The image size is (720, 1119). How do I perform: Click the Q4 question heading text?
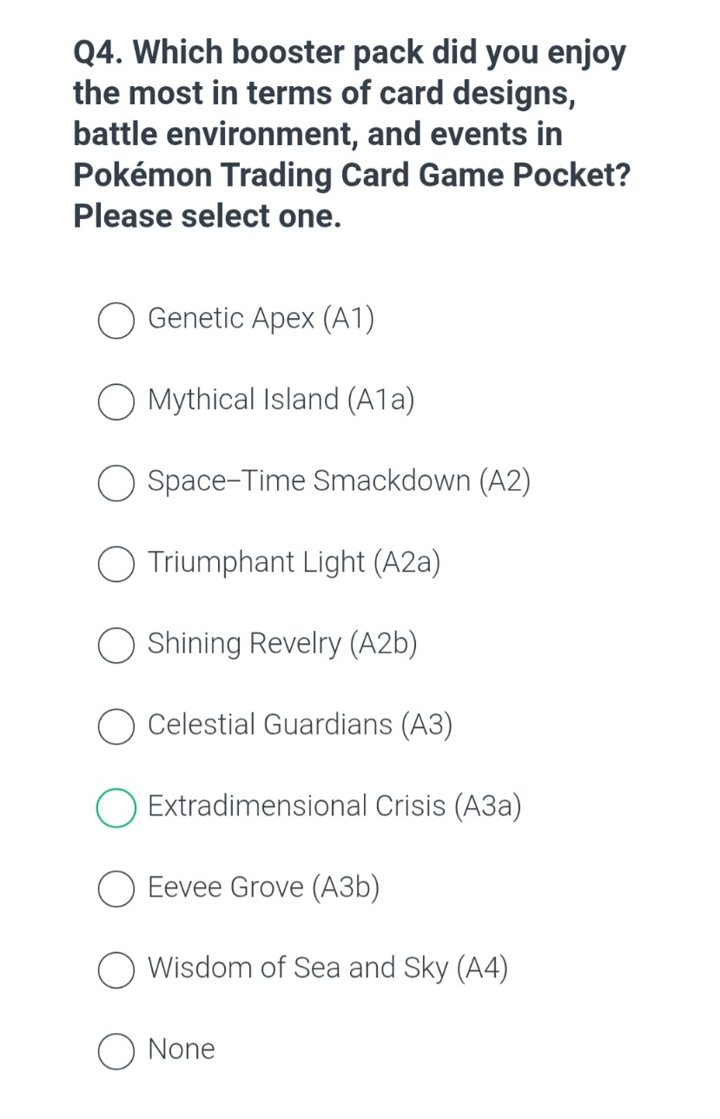[351, 134]
